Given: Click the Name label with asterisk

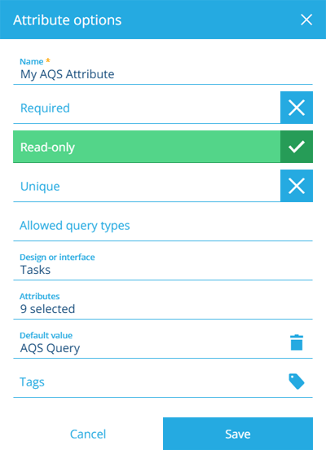Looking at the screenshot, I should tap(35, 61).
